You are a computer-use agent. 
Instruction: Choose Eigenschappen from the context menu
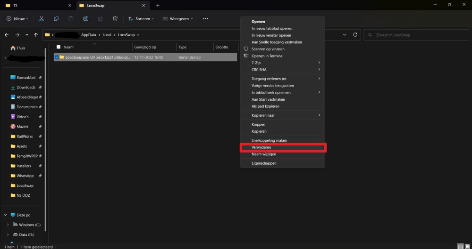(x=264, y=163)
